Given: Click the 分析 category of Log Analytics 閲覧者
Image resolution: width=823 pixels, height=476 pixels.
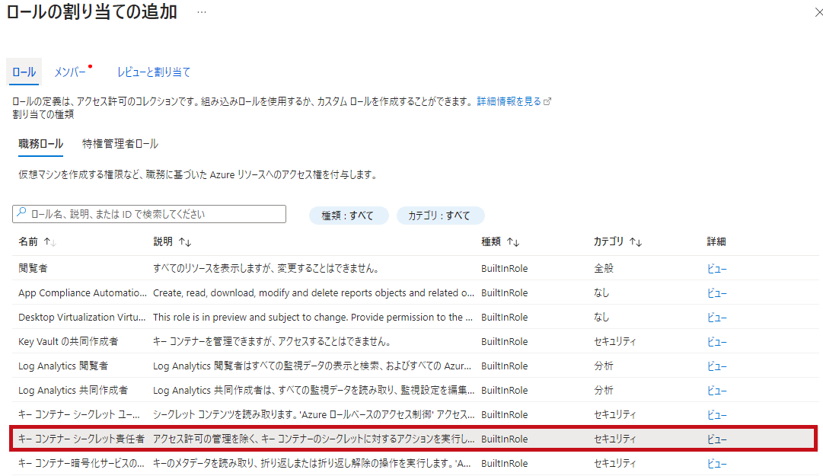Looking at the screenshot, I should (x=604, y=366).
